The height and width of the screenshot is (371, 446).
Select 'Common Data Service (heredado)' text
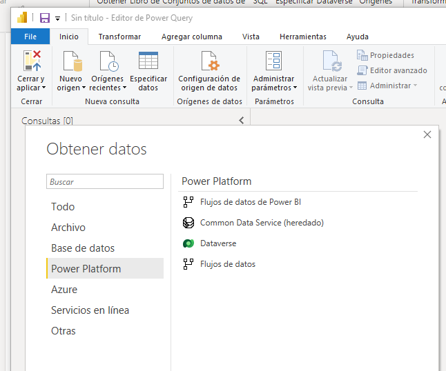(x=262, y=223)
